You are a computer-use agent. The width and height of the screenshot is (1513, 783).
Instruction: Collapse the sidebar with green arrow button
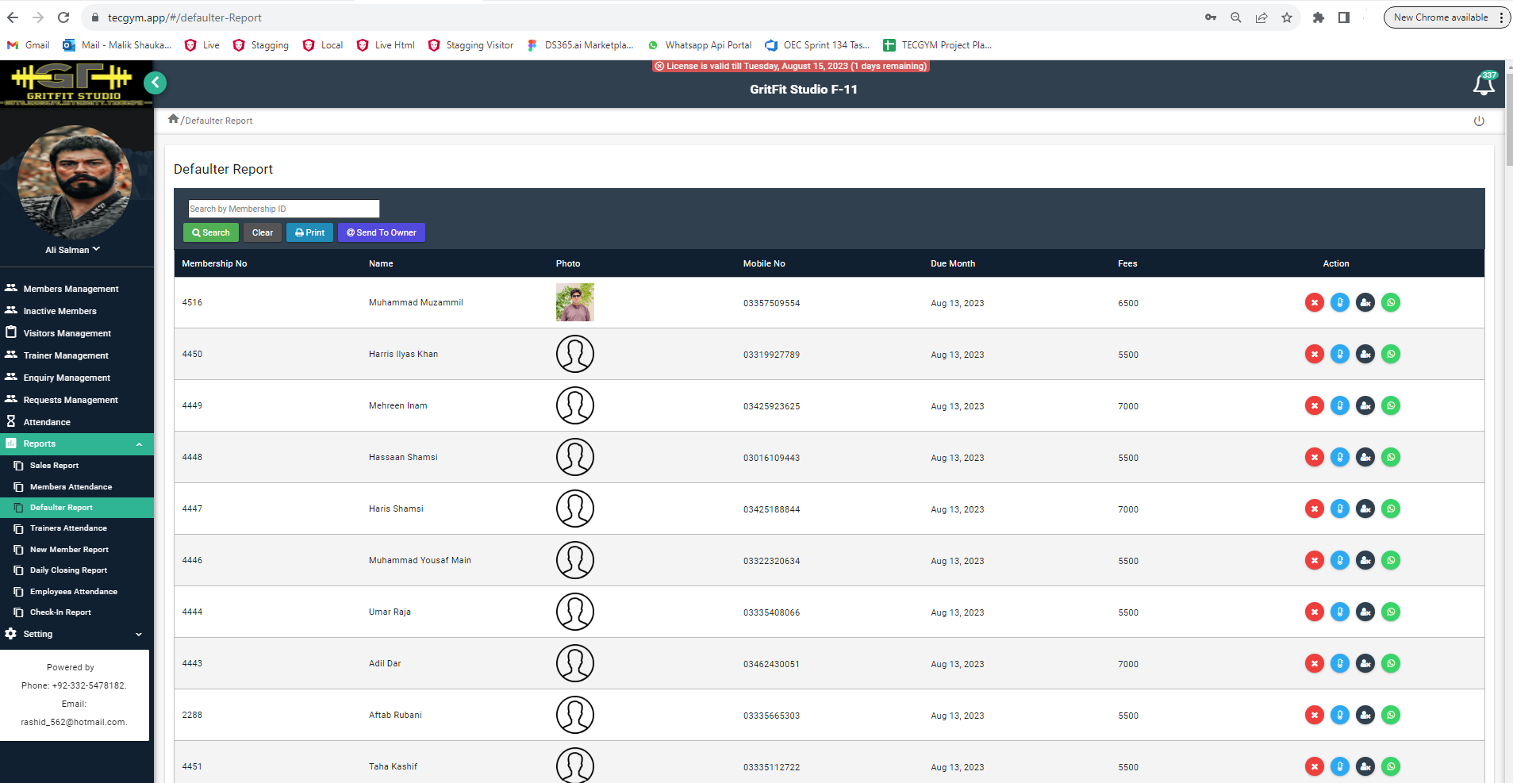(x=156, y=83)
